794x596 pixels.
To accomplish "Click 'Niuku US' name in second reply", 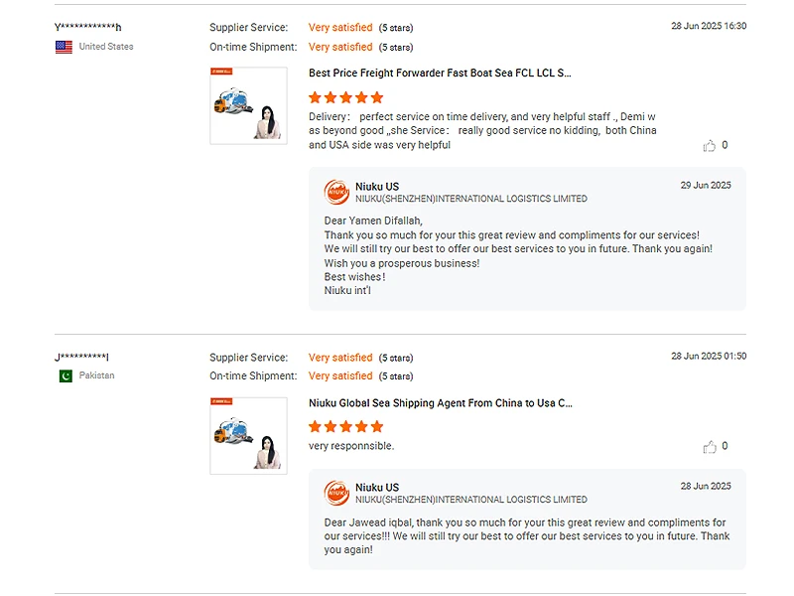I will coord(377,487).
